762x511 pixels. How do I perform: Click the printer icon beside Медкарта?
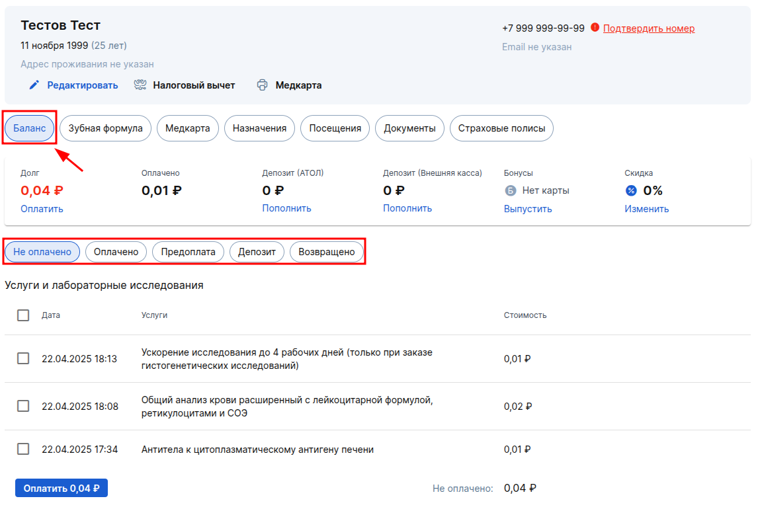coord(262,85)
